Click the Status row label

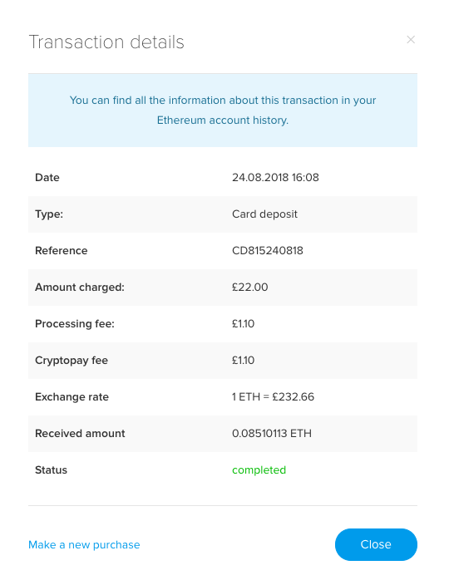51,469
